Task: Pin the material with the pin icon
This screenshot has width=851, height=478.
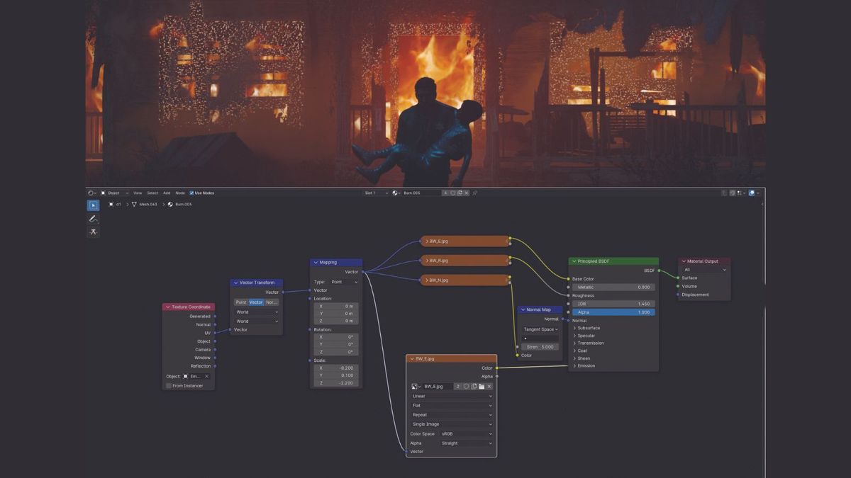Action: click(475, 193)
